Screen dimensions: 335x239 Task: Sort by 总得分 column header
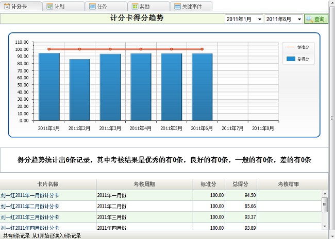pos(241,184)
